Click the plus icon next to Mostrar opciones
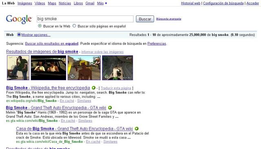This screenshot has height=149, width=261. click(x=19, y=35)
